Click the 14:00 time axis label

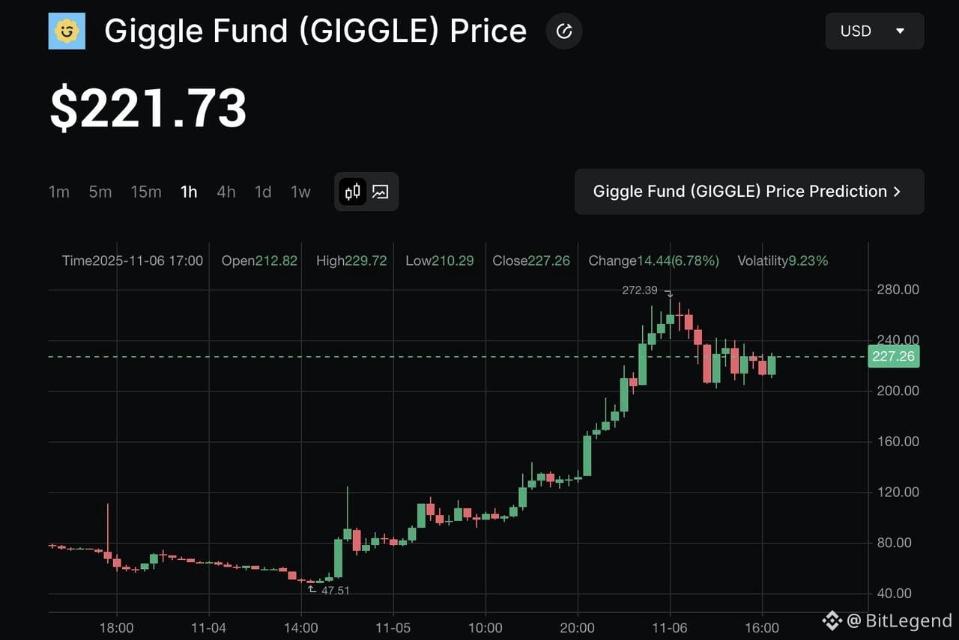click(x=301, y=628)
